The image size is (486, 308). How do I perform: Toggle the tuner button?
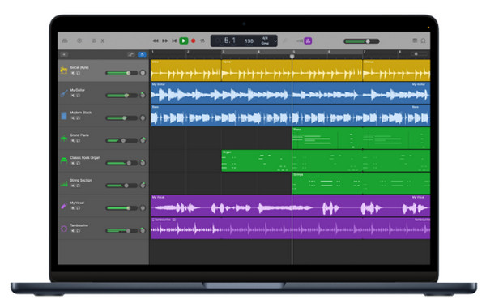click(285, 41)
